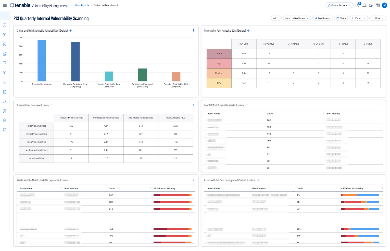Click Low Unmitigated Vulnerabilities value 127
Viewport: 390px width, 251px height.
[106, 158]
